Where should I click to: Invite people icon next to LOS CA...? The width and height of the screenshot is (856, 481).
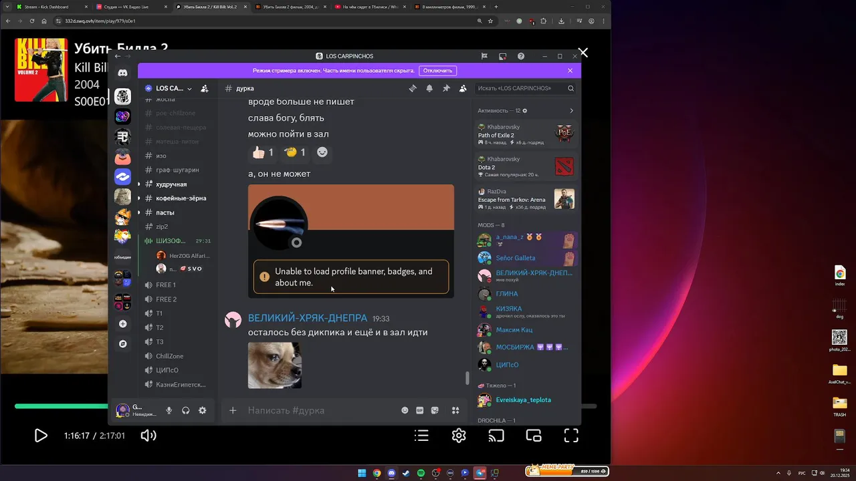(x=205, y=88)
